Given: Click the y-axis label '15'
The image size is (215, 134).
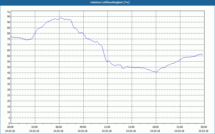Looking at the screenshot, I should click(9, 107).
